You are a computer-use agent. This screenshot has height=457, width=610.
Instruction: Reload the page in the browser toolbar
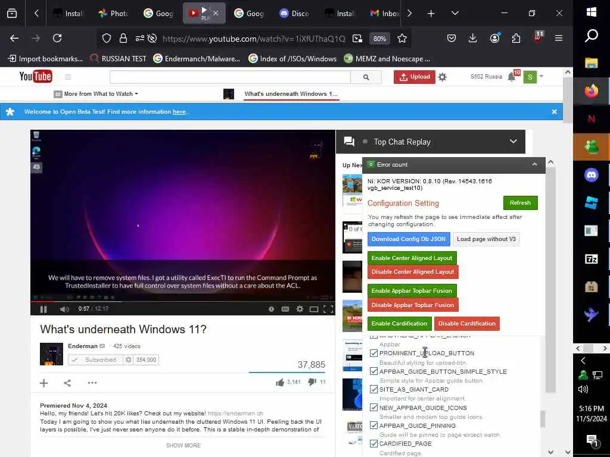(57, 38)
